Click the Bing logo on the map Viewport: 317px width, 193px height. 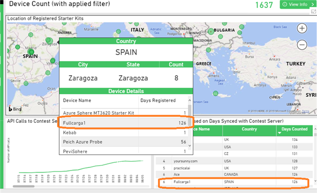click(x=15, y=109)
